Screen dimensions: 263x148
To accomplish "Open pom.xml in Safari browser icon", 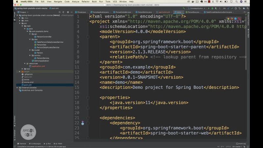I will [235, 19].
